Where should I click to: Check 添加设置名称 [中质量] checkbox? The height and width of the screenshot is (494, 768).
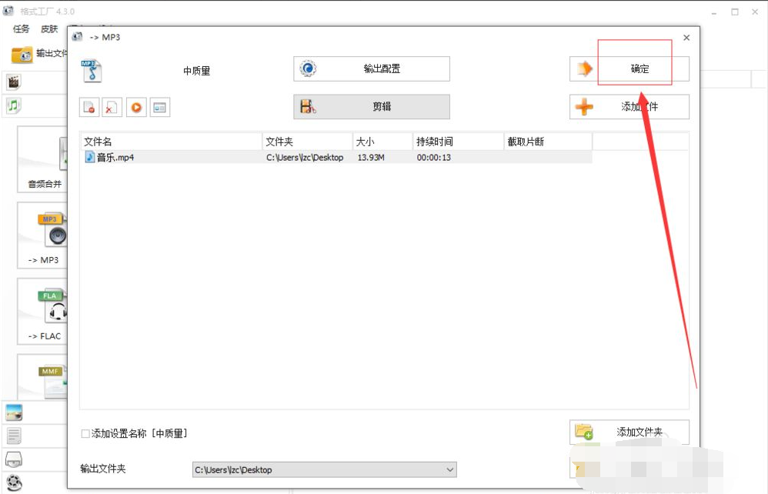85,433
